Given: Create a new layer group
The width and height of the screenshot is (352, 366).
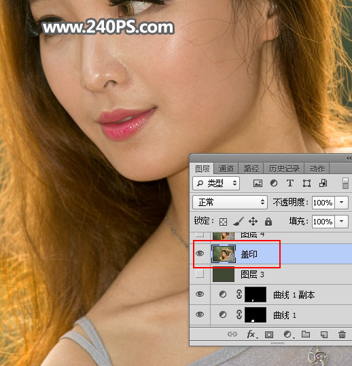Looking at the screenshot, I should coord(306,335).
